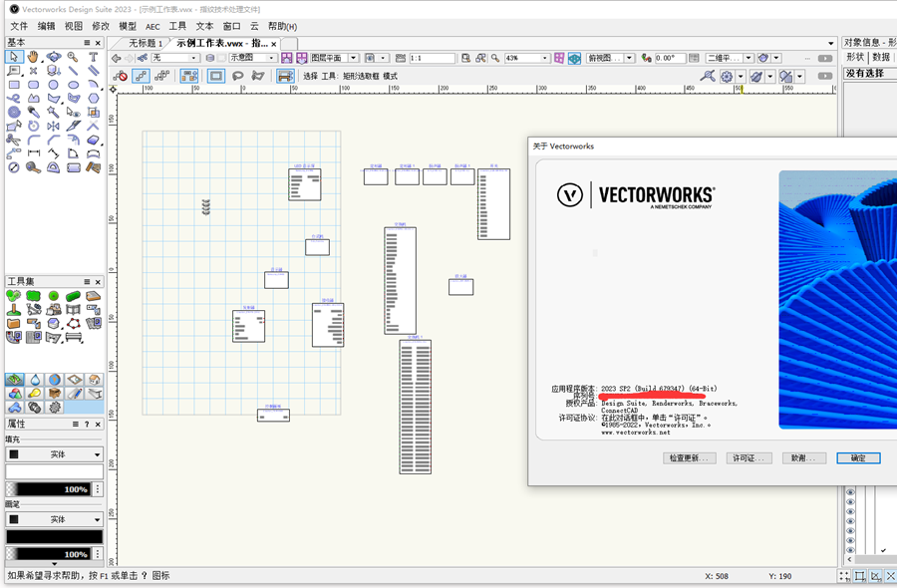Select the Pan hand tool
897x588 pixels.
pos(33,56)
